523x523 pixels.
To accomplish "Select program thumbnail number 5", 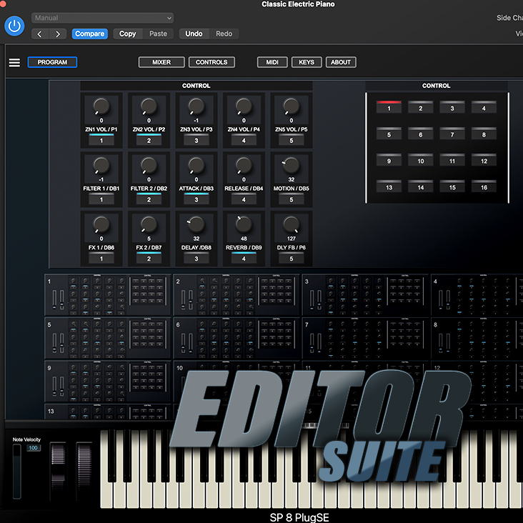I will click(108, 338).
